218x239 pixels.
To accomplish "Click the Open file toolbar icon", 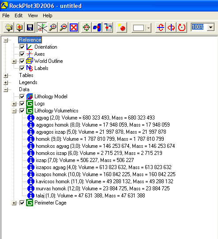I will 9,27.
